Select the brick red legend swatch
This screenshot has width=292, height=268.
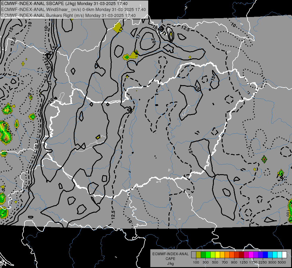click(237, 255)
